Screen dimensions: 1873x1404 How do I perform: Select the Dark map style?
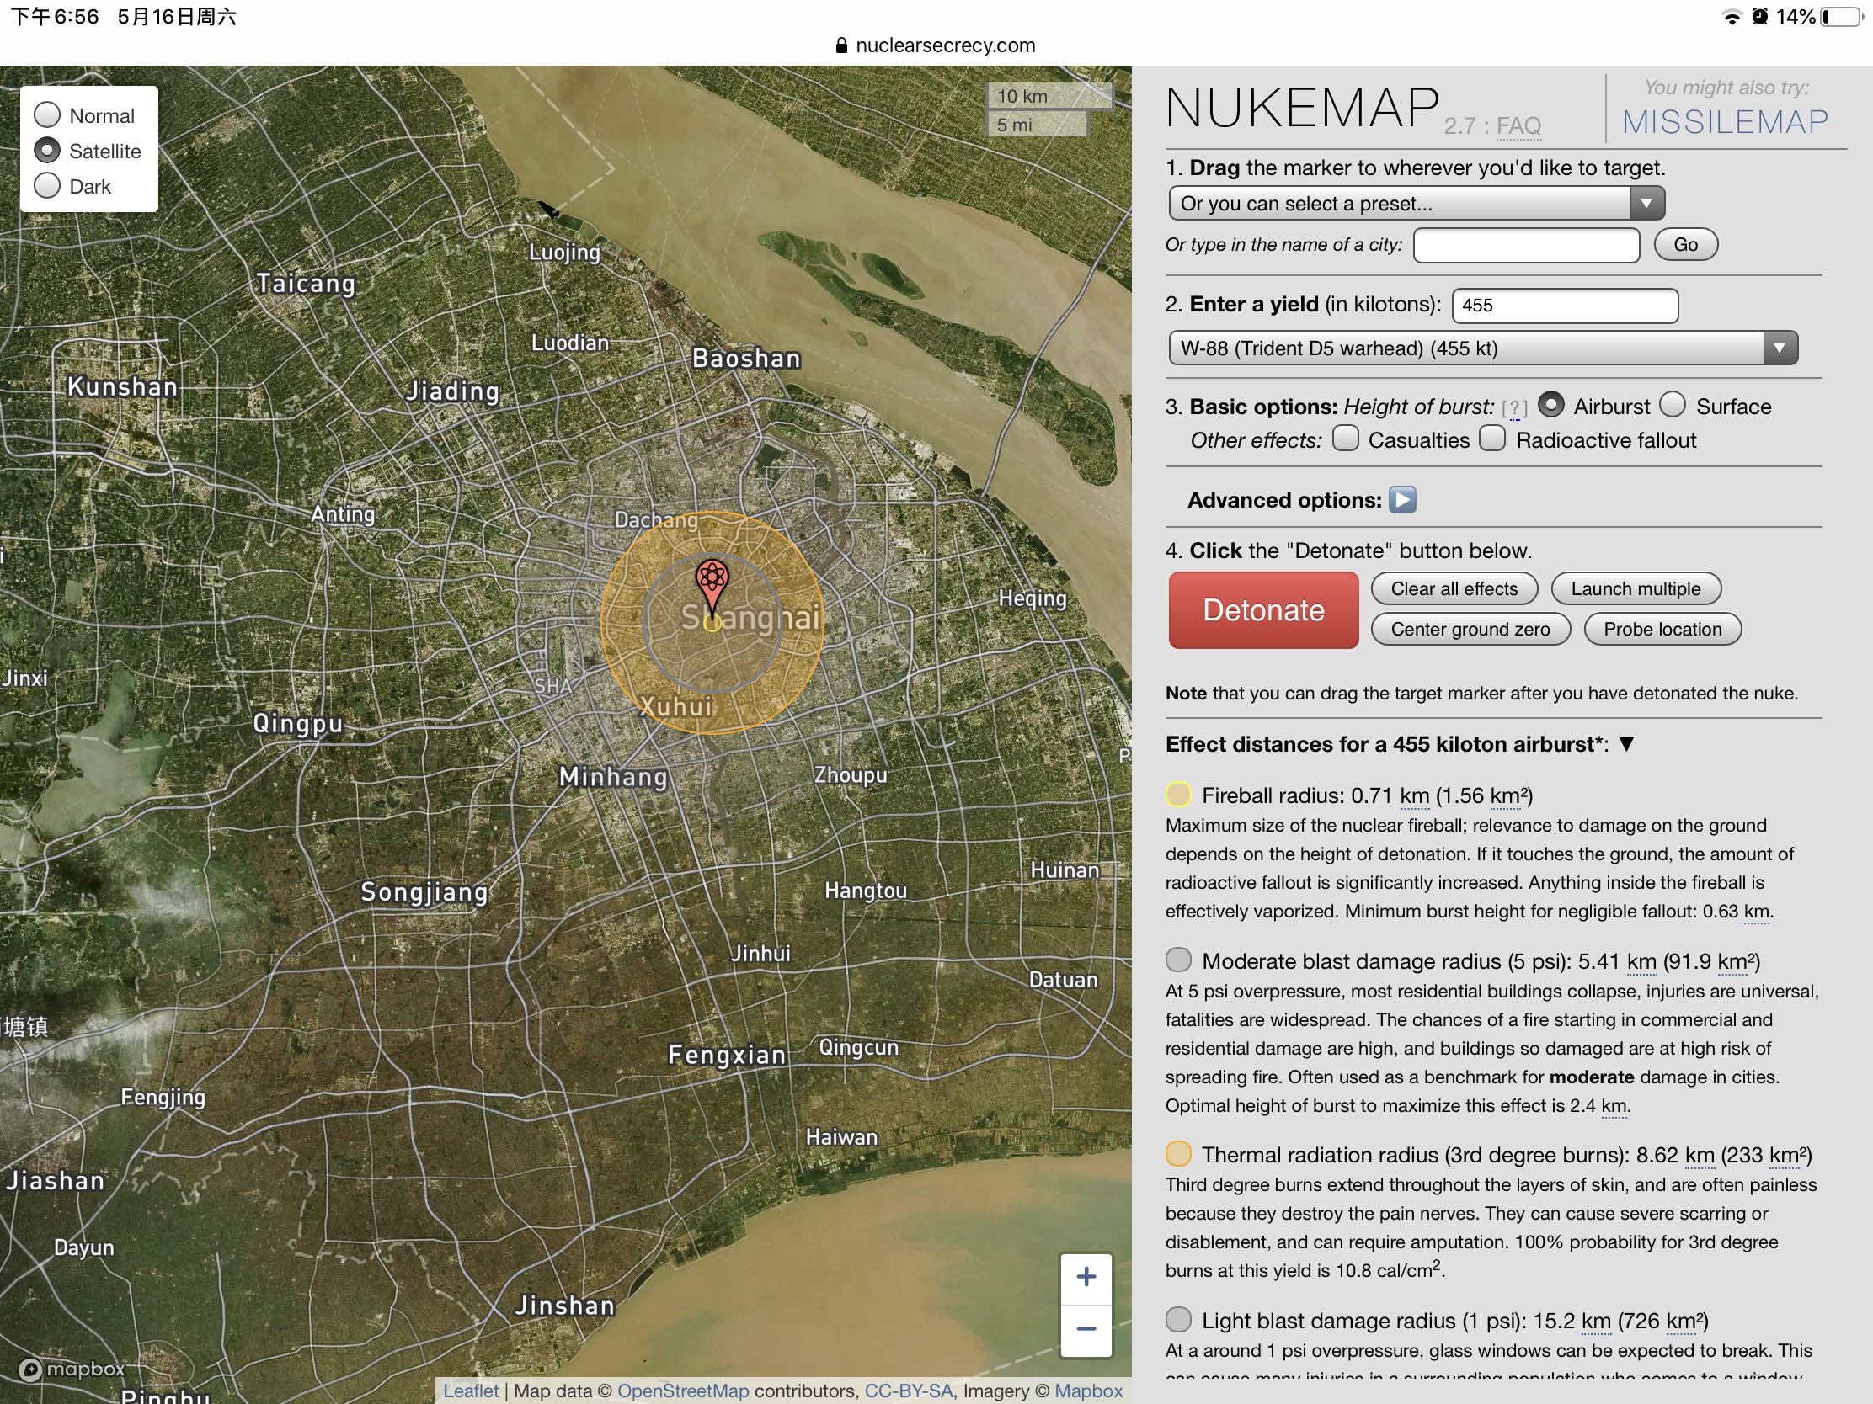47,185
